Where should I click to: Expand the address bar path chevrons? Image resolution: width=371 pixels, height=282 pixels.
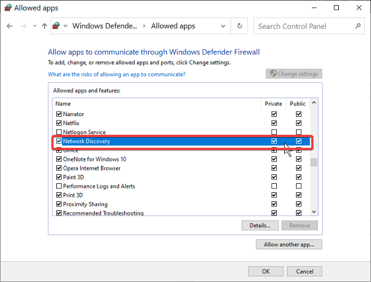[66, 26]
